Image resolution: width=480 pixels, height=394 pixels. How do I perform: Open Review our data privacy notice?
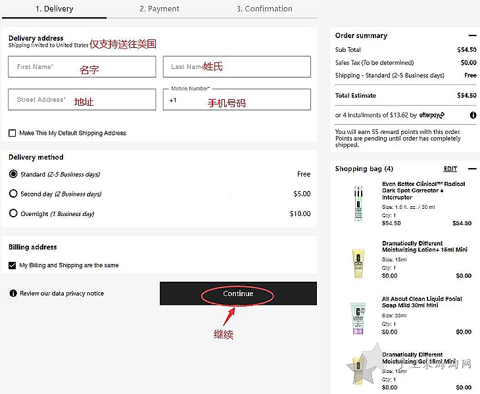click(62, 294)
